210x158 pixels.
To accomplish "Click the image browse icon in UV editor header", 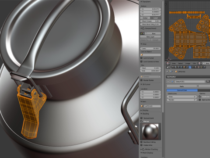I will 200,64.
